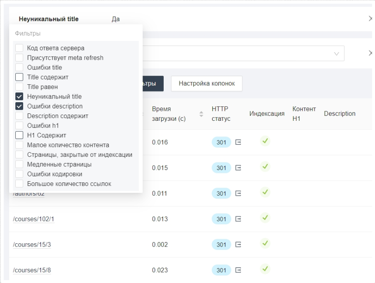Open the /courses/15/8 page link
Viewport: 375px width, 283px height.
coord(32,270)
